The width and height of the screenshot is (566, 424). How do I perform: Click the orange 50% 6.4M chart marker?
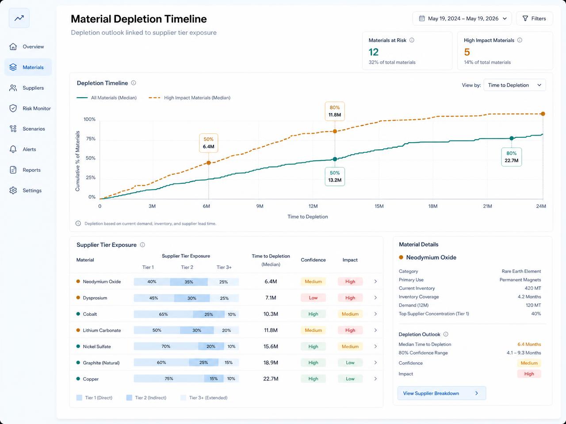click(x=209, y=163)
